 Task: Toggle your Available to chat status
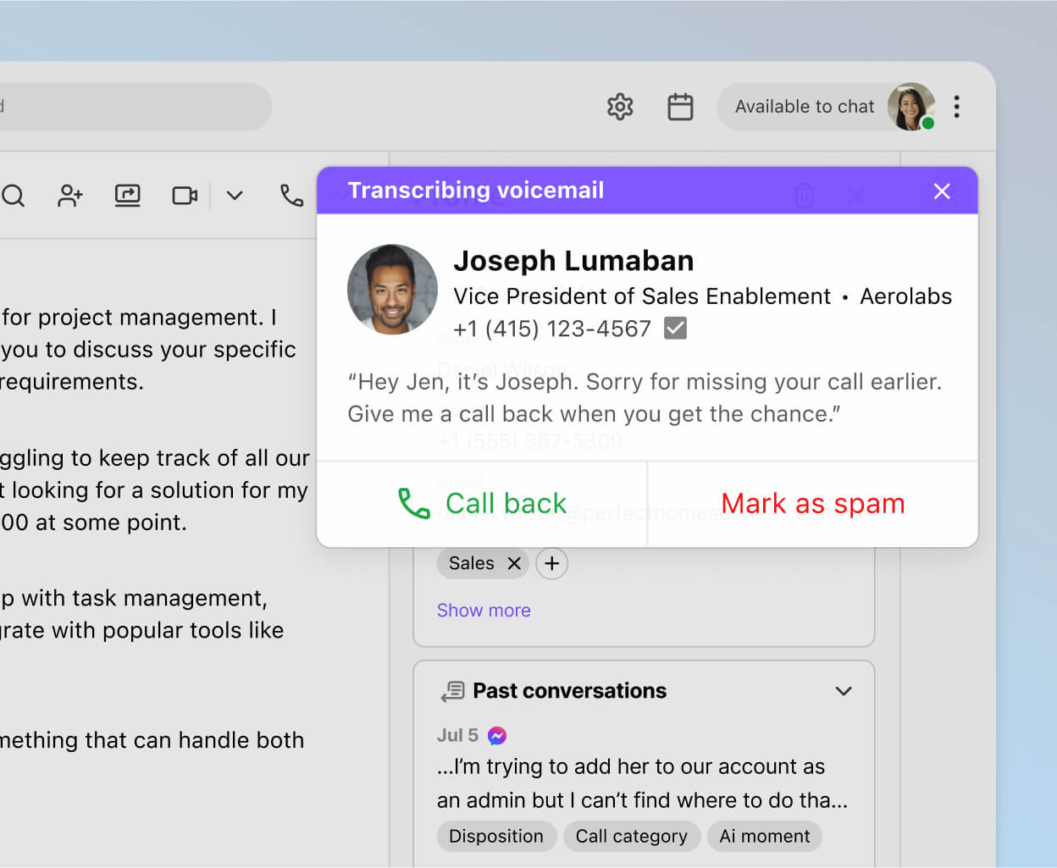pos(805,107)
